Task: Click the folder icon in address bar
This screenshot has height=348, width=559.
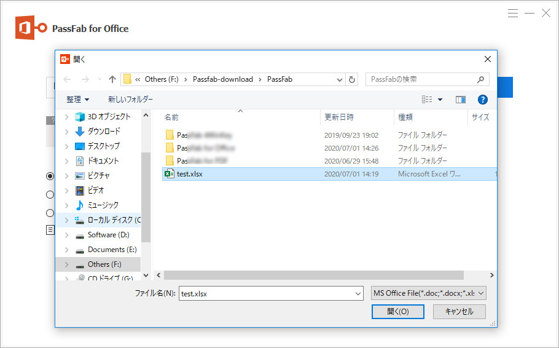Action: (127, 79)
